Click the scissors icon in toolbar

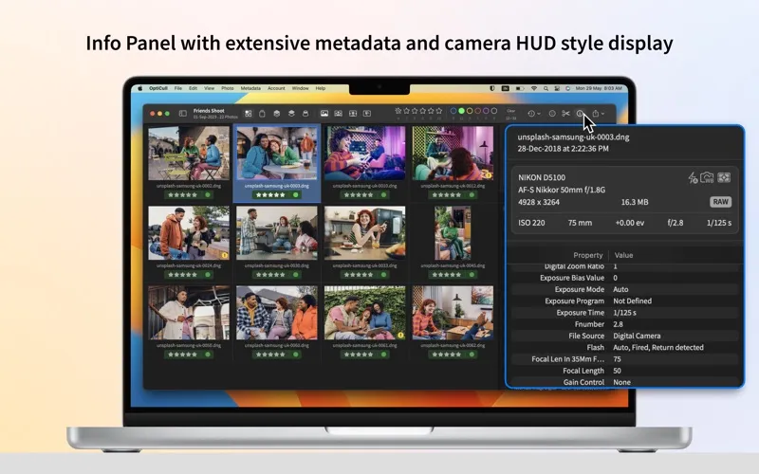click(x=565, y=113)
